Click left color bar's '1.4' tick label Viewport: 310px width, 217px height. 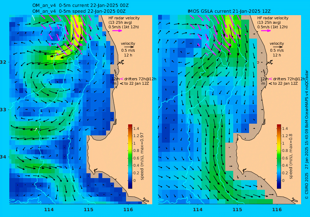coord(136,128)
